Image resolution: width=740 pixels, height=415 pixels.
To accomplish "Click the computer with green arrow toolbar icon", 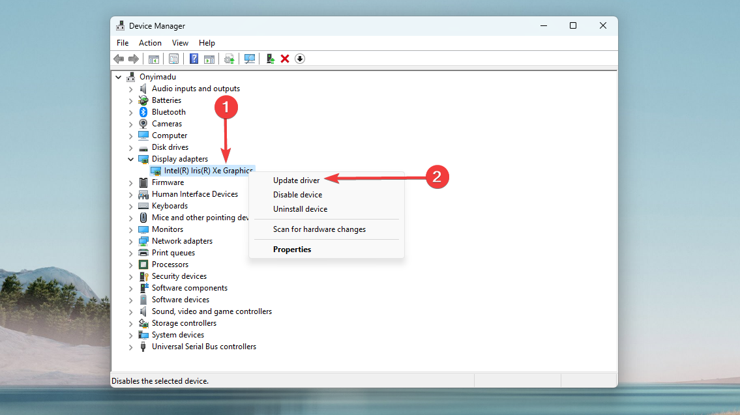I will [270, 59].
